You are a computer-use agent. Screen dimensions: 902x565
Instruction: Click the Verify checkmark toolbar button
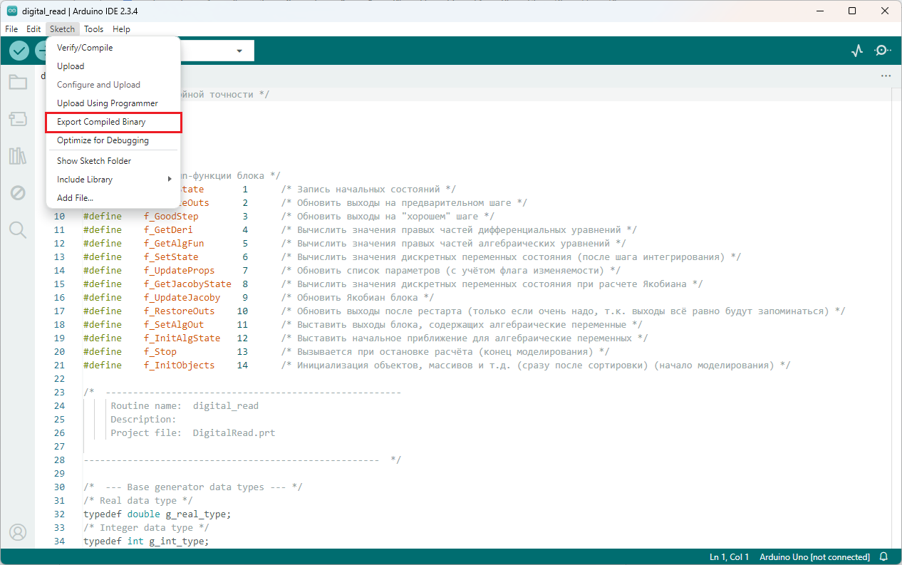pos(19,51)
